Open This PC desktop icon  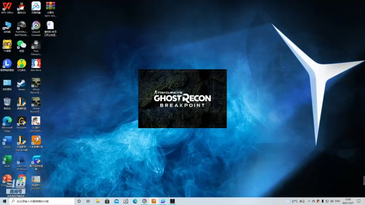7,27
